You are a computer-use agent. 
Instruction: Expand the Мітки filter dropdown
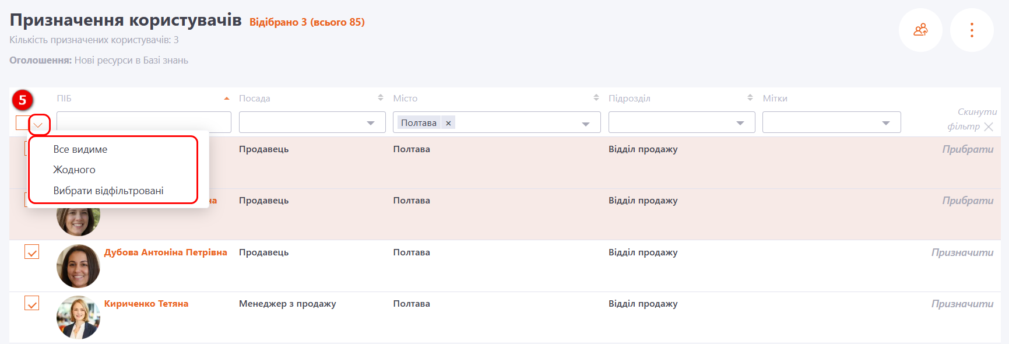pos(885,123)
